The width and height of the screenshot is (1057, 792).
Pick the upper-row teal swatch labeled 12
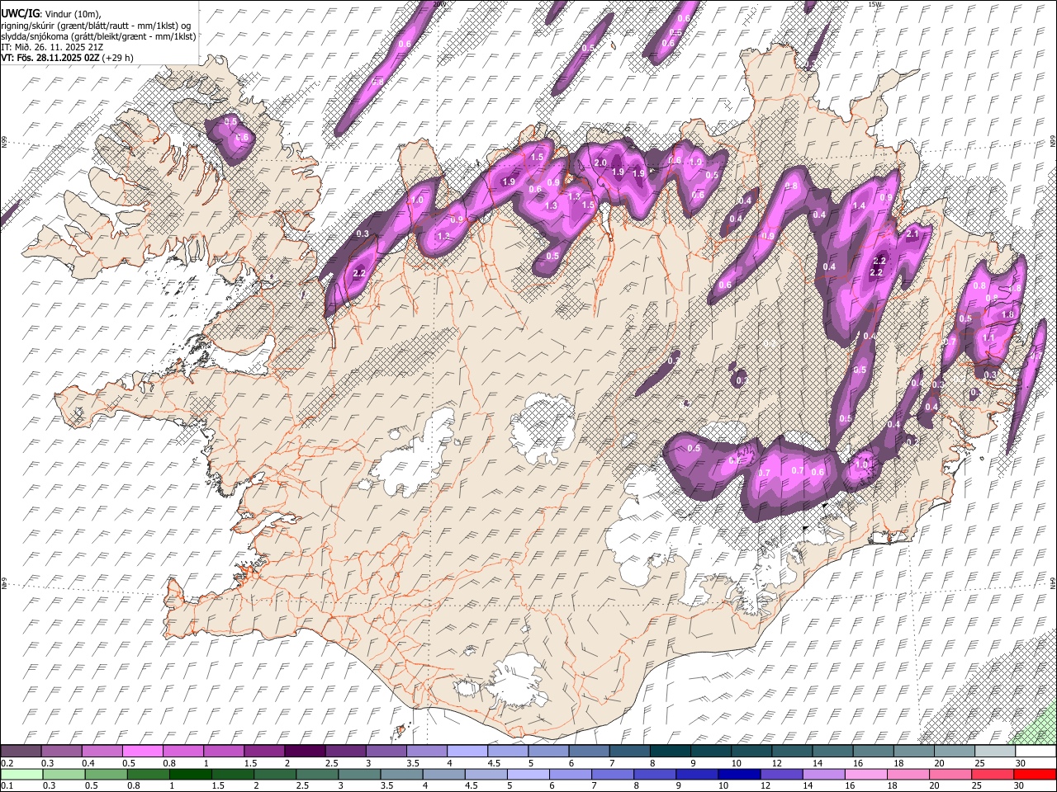pos(792,752)
